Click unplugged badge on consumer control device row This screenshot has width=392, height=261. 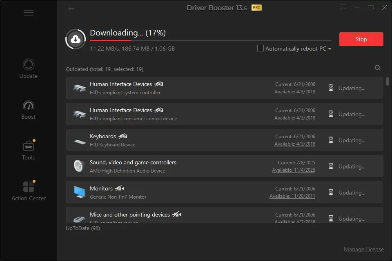pyautogui.click(x=159, y=110)
